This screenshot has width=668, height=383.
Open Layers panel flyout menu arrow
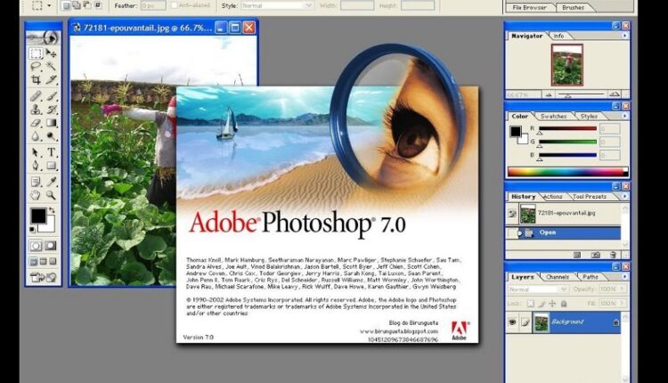(624, 276)
